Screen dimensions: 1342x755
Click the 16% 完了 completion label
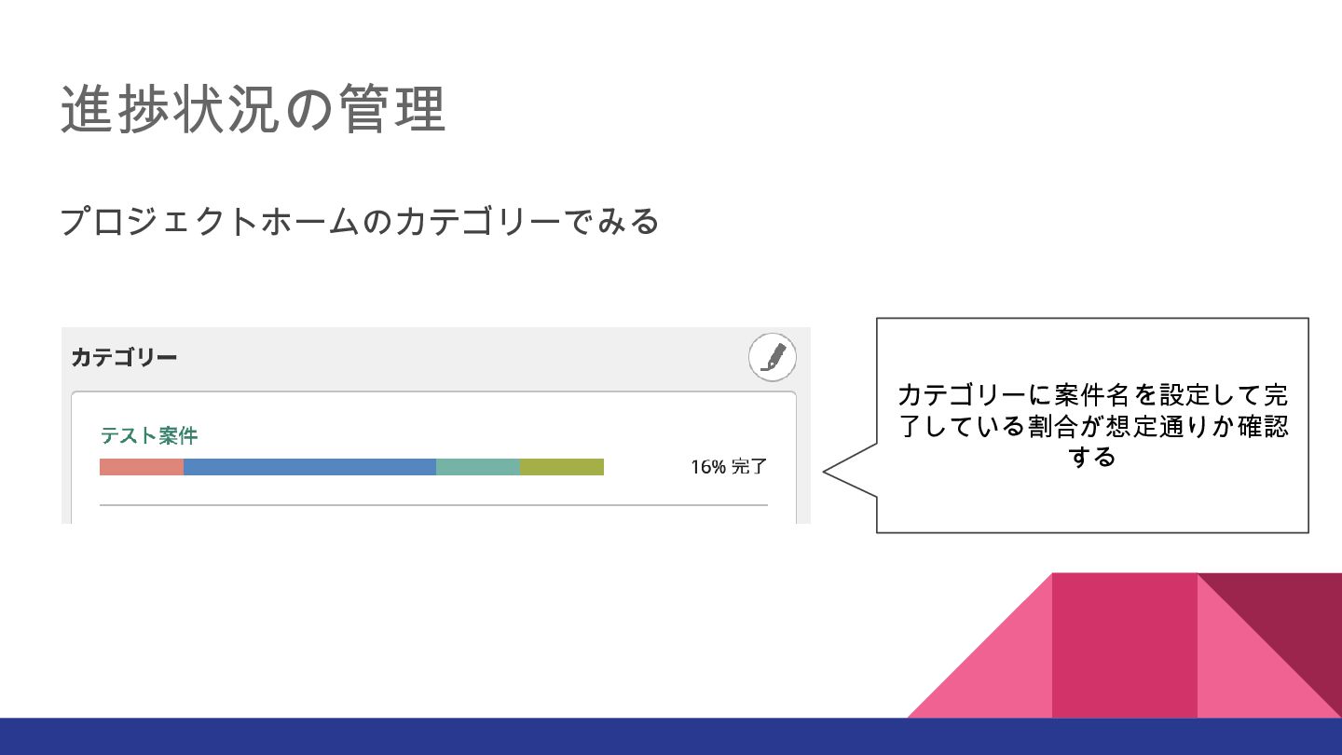[729, 467]
